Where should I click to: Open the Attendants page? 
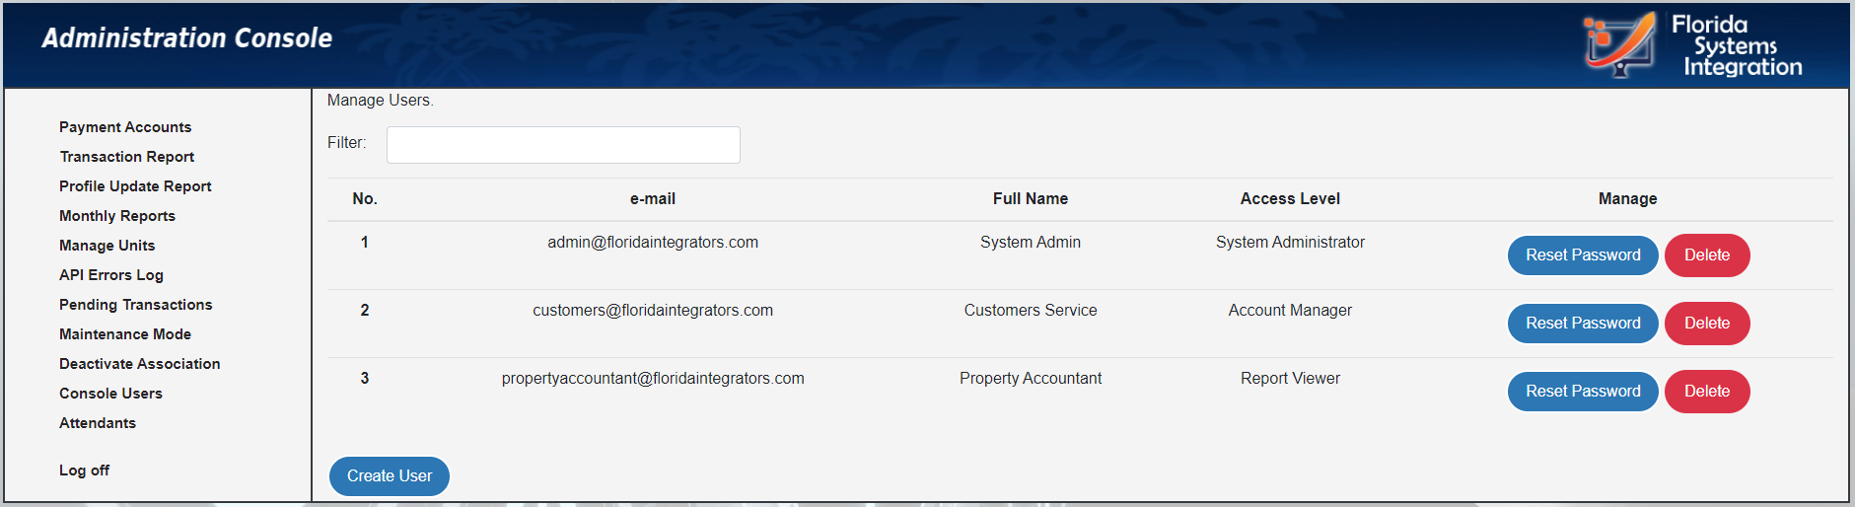coord(98,423)
